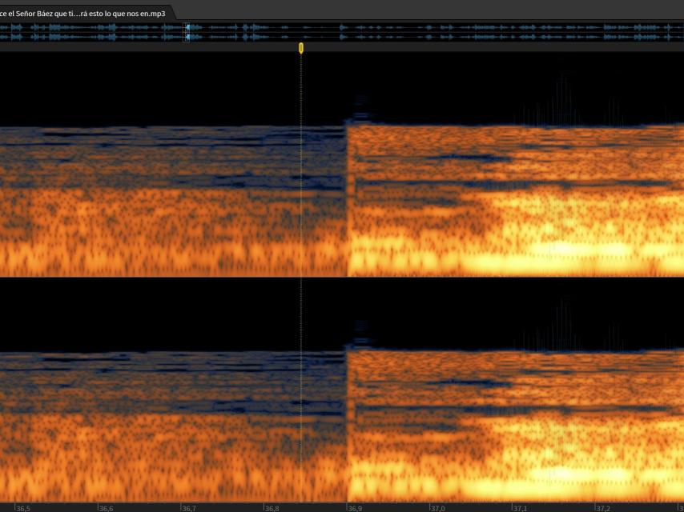This screenshot has width=684, height=512.
Task: Click the 37,2 mark on time ruler
Action: (602, 508)
